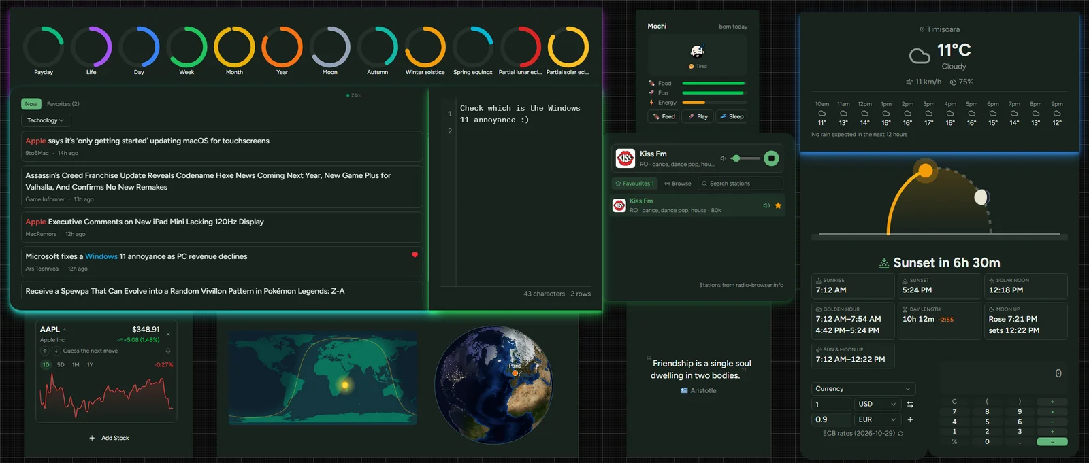Viewport: 1089px width, 463px height.
Task: Select the Spring equinox countdown ring
Action: click(x=473, y=46)
